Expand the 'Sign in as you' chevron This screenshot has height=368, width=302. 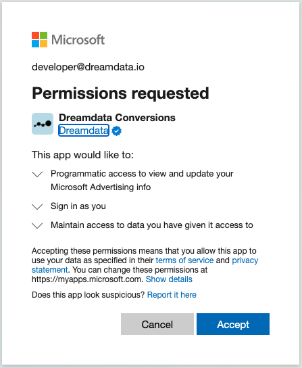tap(37, 207)
